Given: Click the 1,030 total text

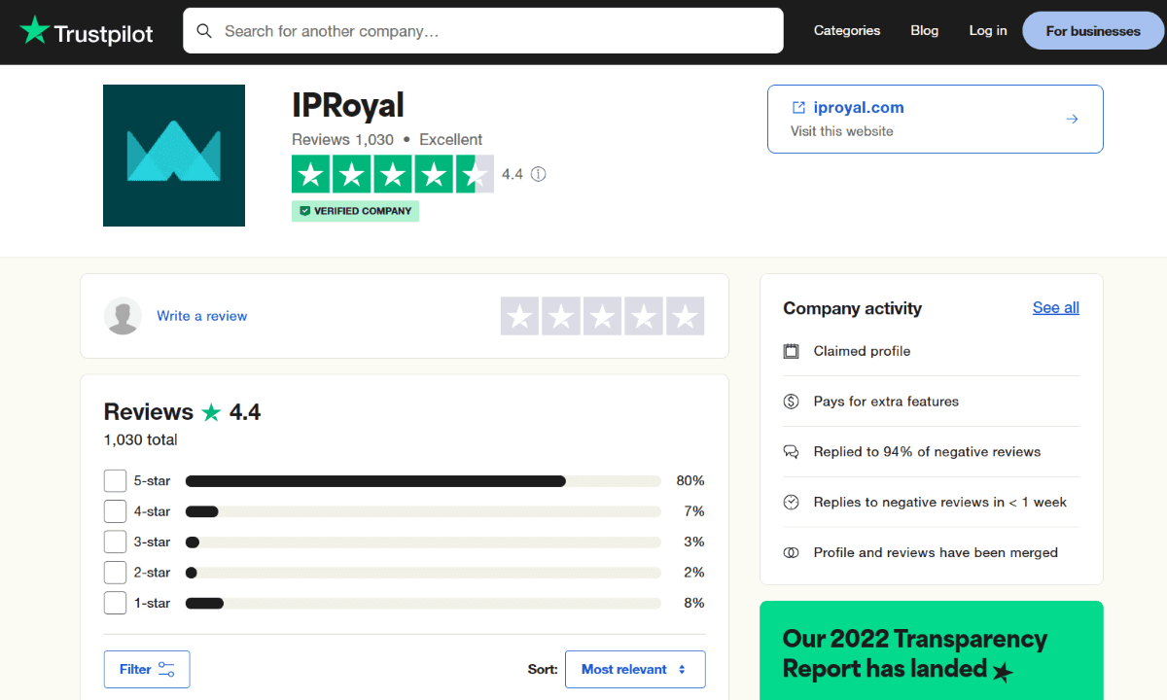Looking at the screenshot, I should pyautogui.click(x=141, y=439).
